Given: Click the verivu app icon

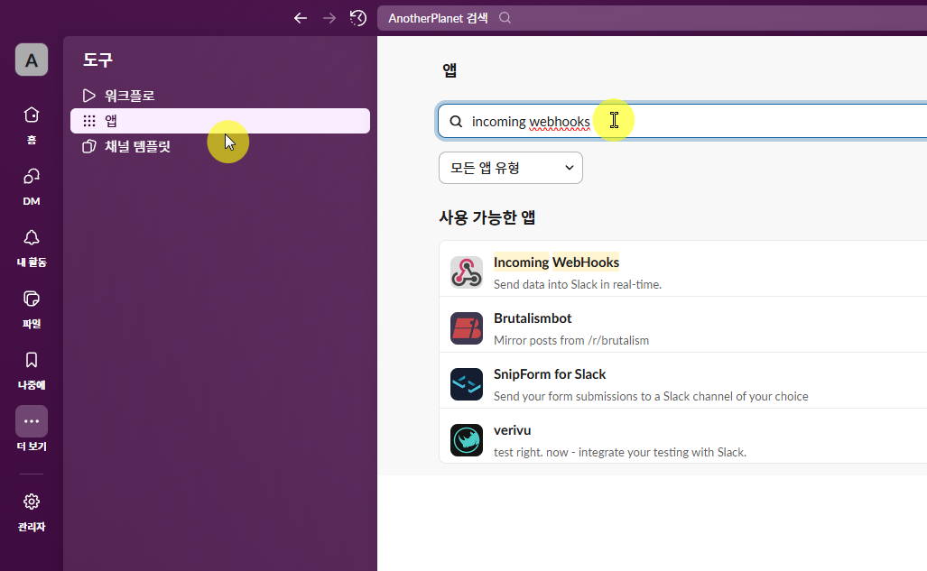Looking at the screenshot, I should click(467, 440).
